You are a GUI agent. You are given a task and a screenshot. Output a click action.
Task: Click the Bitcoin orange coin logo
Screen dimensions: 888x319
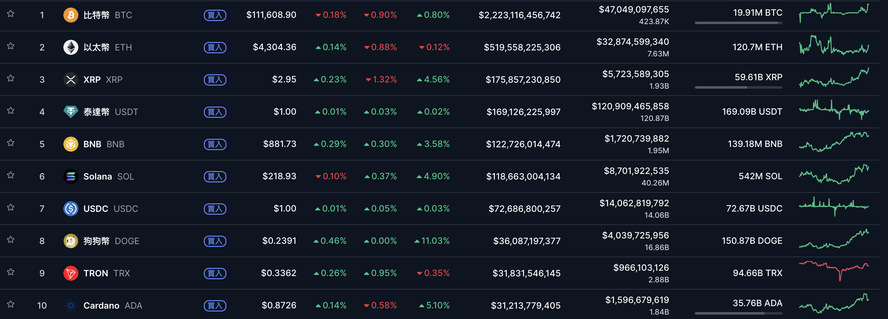[x=71, y=15]
